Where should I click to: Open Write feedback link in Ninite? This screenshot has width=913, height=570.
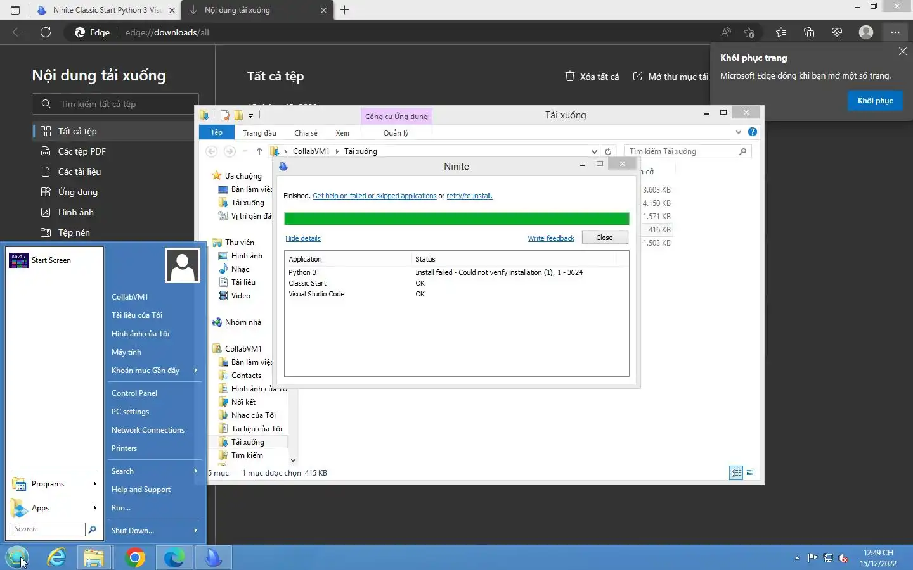tap(551, 238)
